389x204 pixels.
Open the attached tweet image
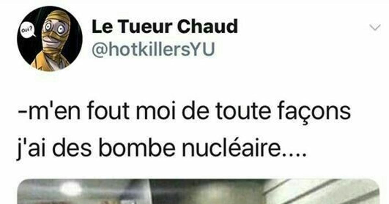coord(198,191)
